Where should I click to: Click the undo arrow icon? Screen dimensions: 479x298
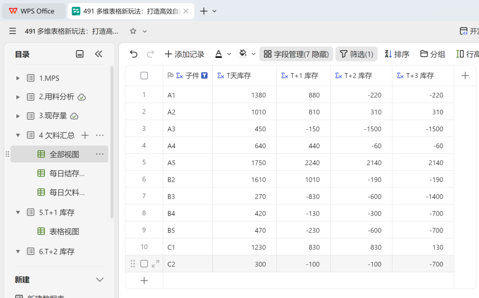[x=133, y=54]
